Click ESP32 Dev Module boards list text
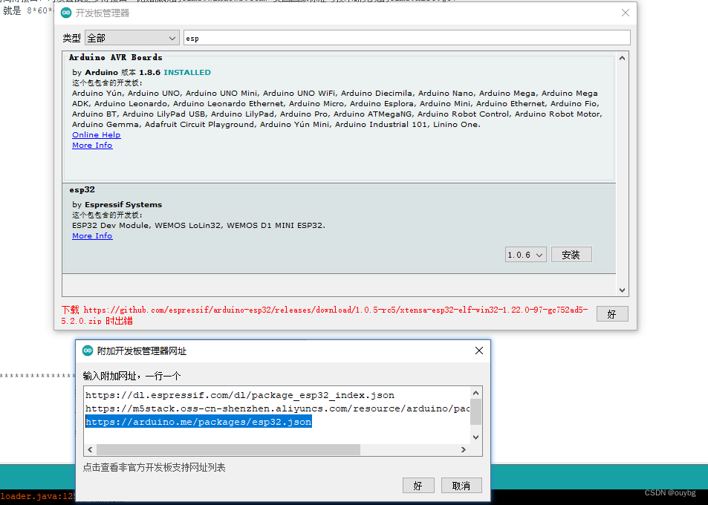 point(198,225)
